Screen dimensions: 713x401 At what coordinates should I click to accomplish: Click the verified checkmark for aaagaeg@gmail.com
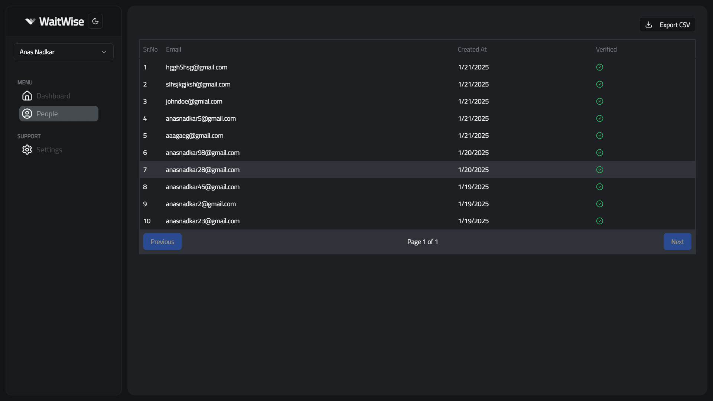click(x=600, y=136)
